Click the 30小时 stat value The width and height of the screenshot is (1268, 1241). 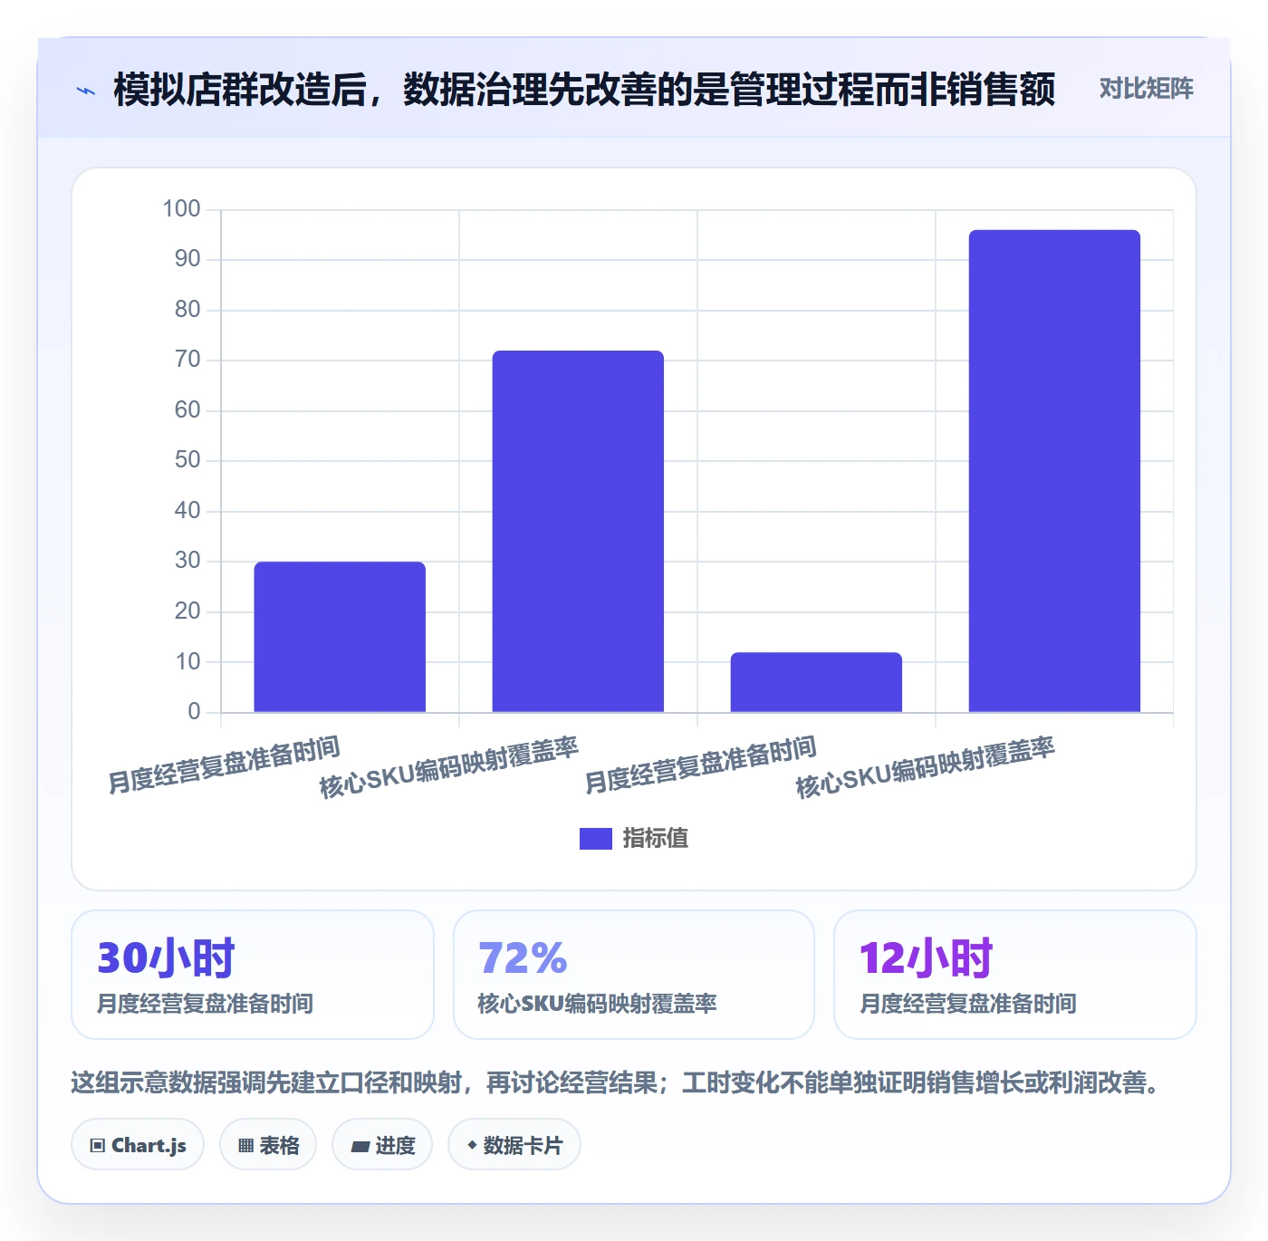click(x=166, y=958)
